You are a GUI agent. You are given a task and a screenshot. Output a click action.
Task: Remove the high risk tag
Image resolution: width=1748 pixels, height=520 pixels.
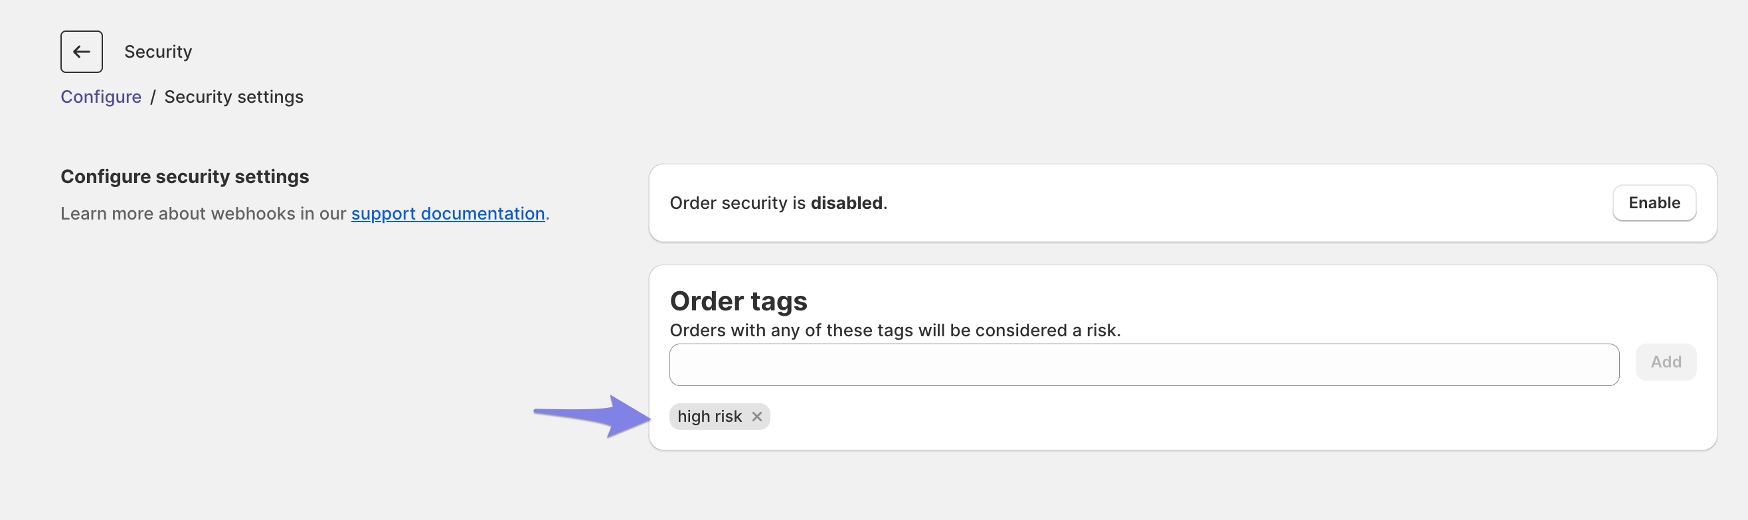tap(756, 417)
